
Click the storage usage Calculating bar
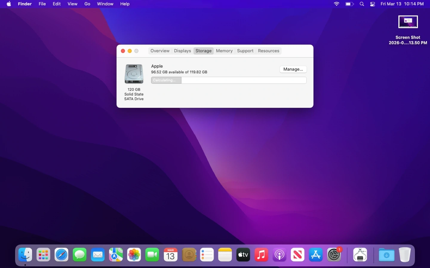point(229,80)
